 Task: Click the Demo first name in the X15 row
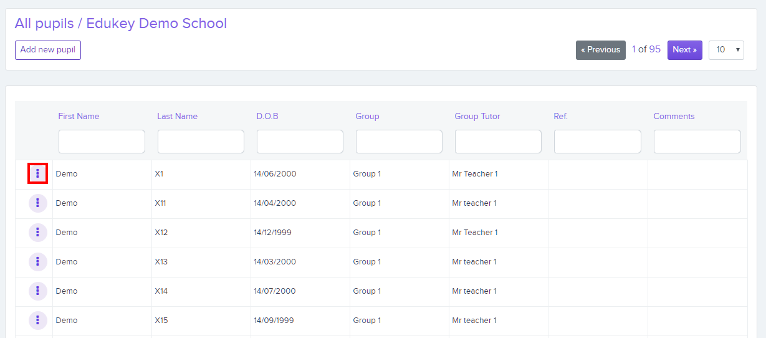[67, 321]
